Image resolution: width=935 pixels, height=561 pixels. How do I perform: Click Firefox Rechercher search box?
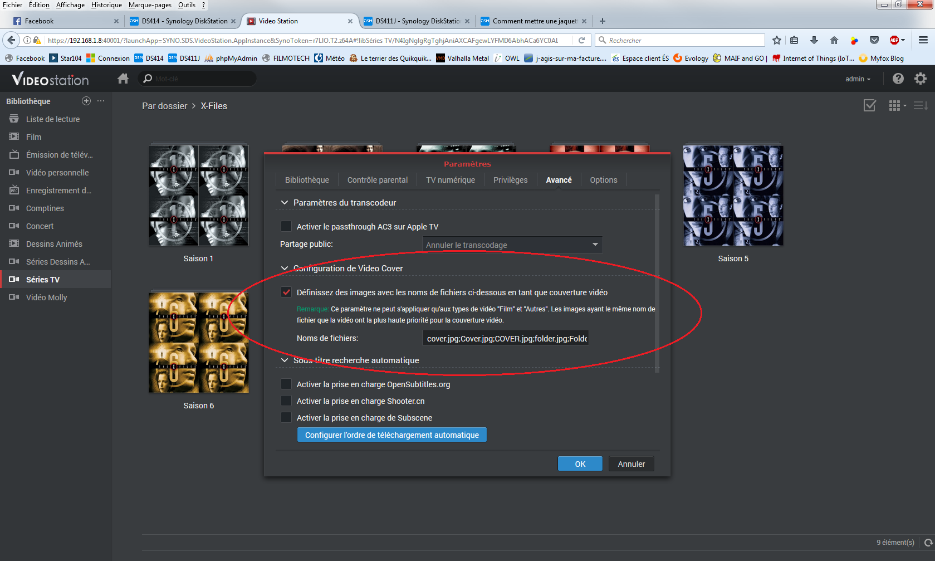[680, 40]
